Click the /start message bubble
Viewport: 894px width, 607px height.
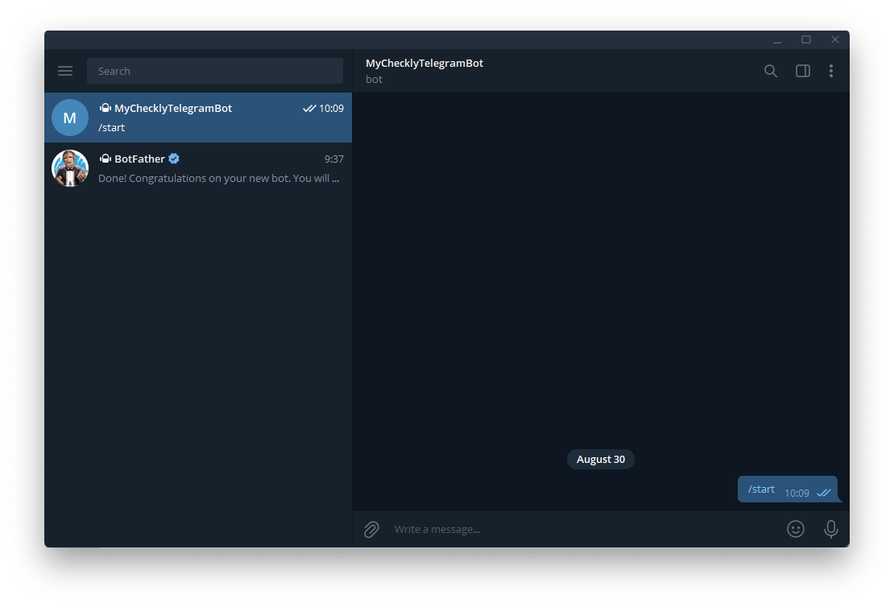pos(762,489)
